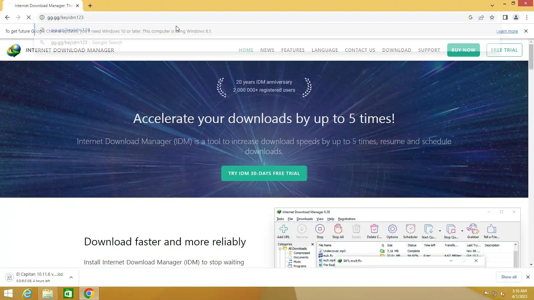
Task: Open the LANGUAGE menu item
Action: (325, 50)
